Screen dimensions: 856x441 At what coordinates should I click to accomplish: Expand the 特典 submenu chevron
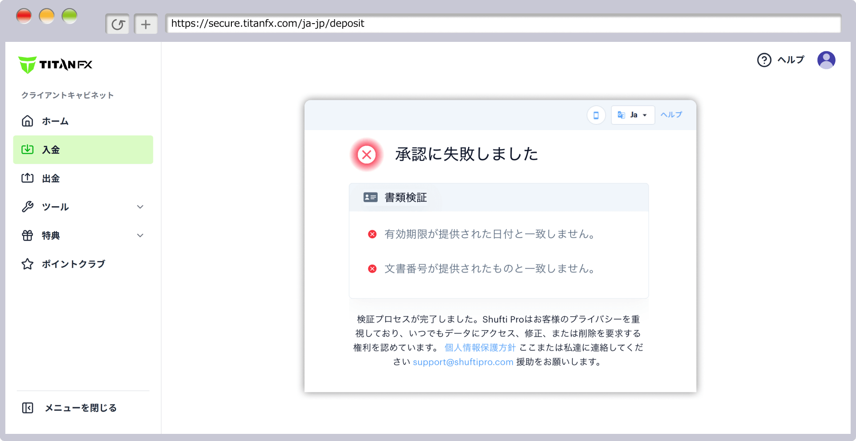[x=140, y=236]
